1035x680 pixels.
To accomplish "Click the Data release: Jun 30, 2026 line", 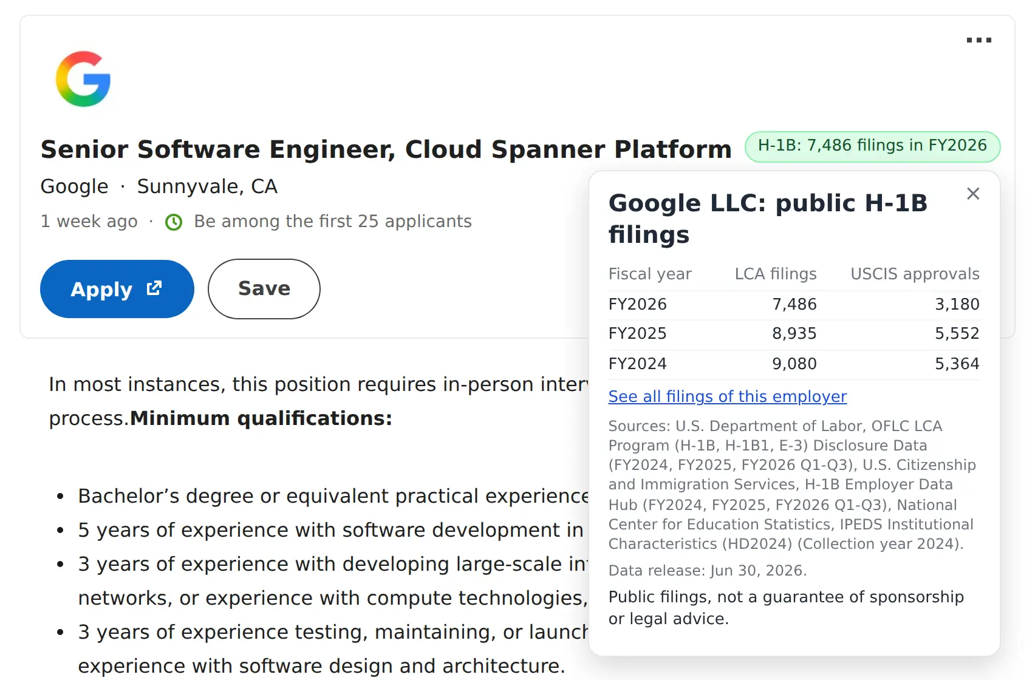I will (x=708, y=571).
